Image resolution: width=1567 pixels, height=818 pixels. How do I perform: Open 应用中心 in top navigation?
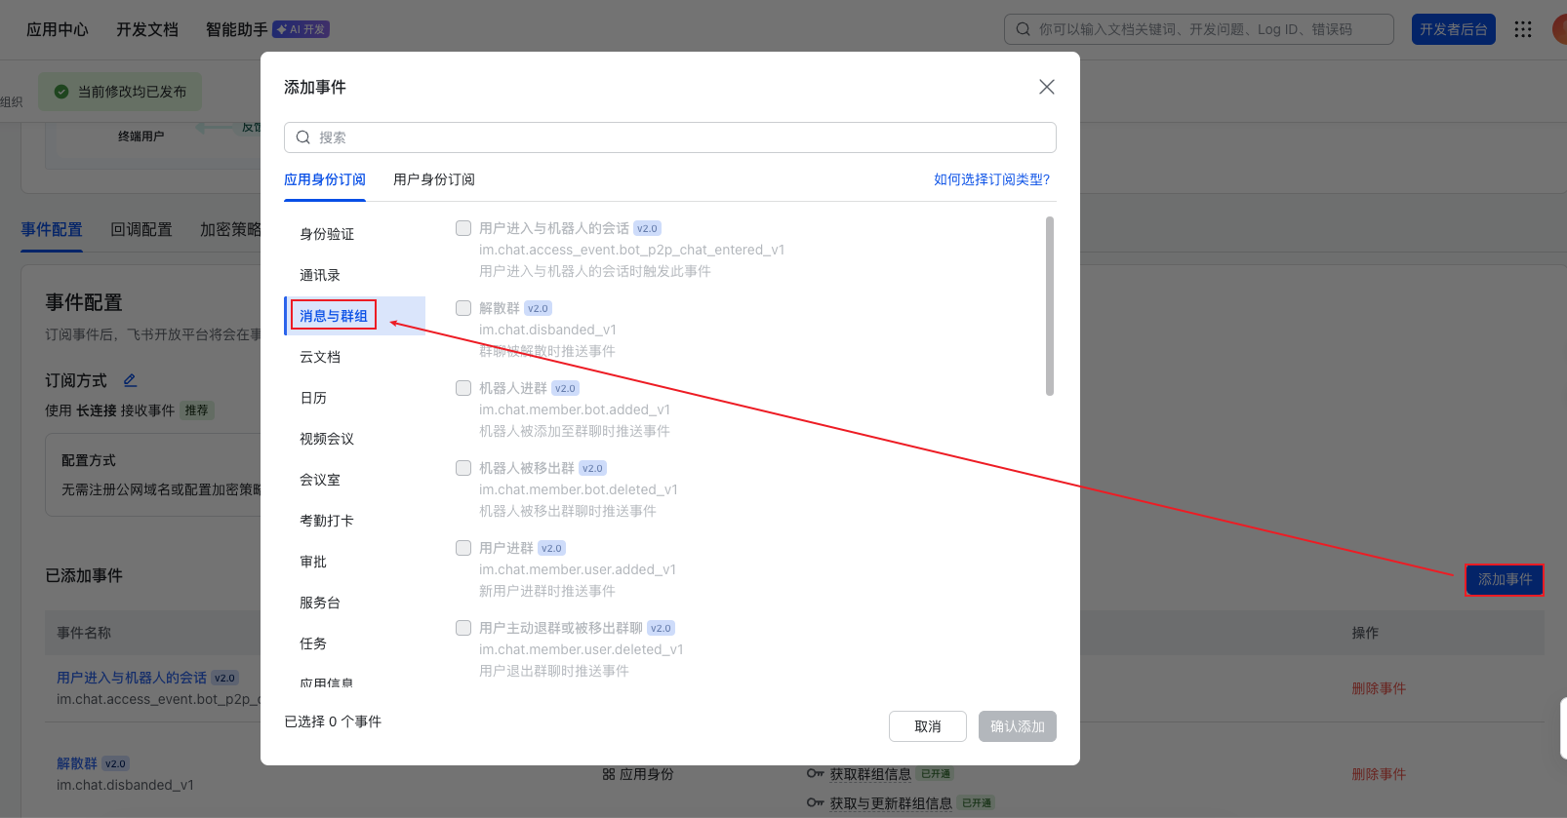pyautogui.click(x=58, y=29)
